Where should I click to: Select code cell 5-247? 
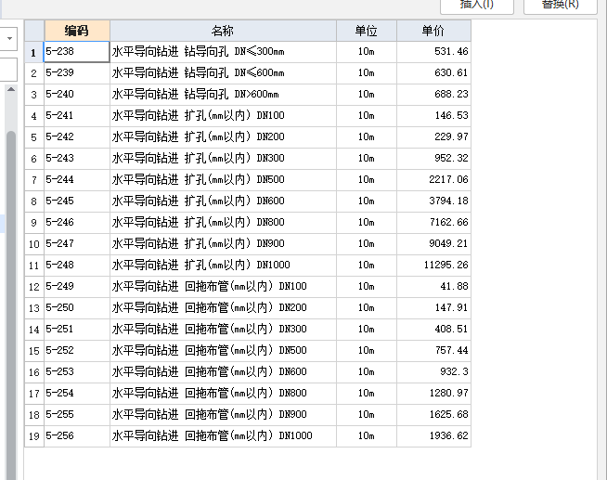click(x=77, y=244)
